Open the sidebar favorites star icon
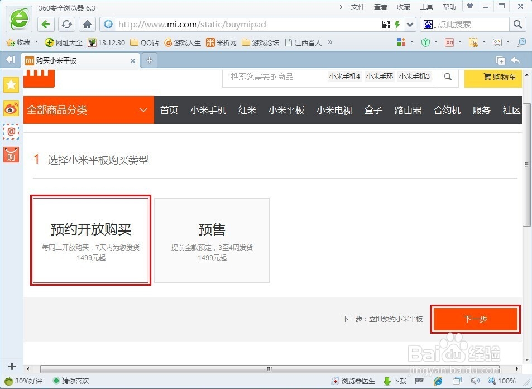The height and width of the screenshot is (389, 532). 11,85
